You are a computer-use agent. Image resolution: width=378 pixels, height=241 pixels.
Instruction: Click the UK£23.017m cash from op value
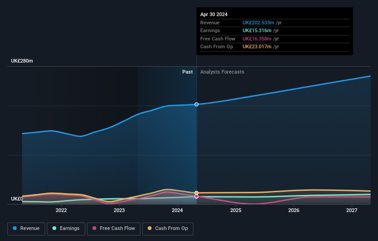[x=257, y=47]
